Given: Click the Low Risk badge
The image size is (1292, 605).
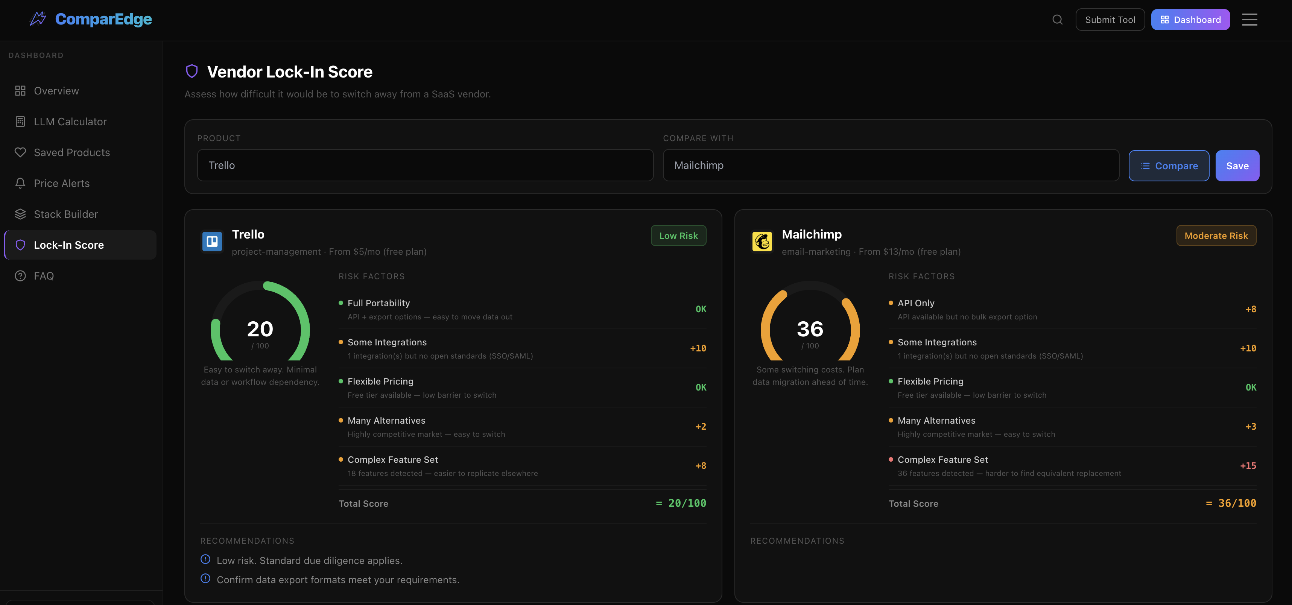Looking at the screenshot, I should (x=678, y=235).
